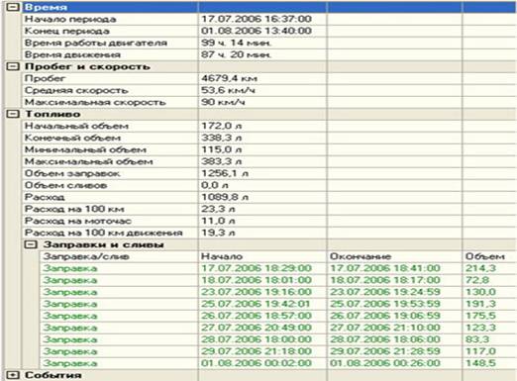This screenshot has height=381, width=517.
Task: Select the Конец периода value 01.08.2006 13:40:00
Action: coord(257,31)
